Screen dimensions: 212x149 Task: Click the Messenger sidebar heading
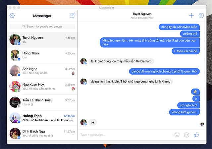tap(42, 16)
